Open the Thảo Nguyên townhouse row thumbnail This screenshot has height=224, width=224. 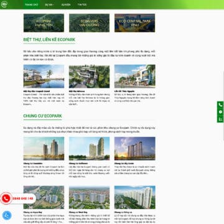pyautogui.click(x=135, y=77)
